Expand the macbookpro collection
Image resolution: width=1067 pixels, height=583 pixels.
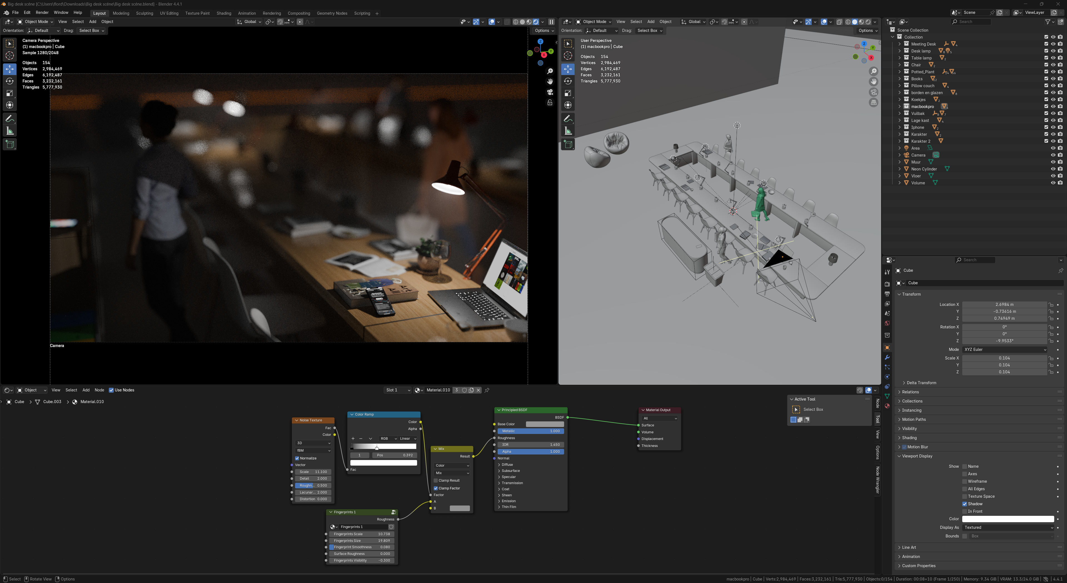(899, 106)
